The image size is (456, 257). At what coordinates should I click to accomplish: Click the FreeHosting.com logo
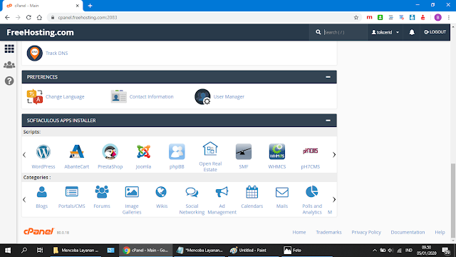click(x=40, y=32)
